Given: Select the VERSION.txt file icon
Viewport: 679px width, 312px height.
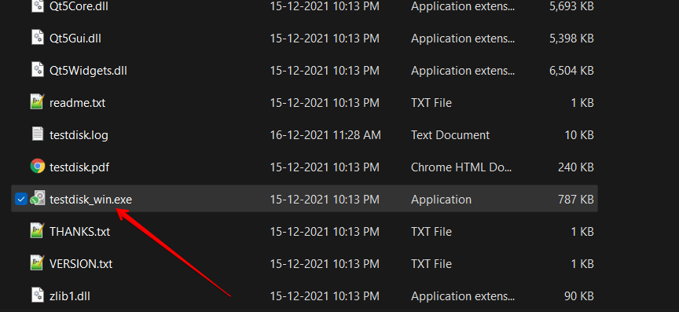Looking at the screenshot, I should pos(38,262).
